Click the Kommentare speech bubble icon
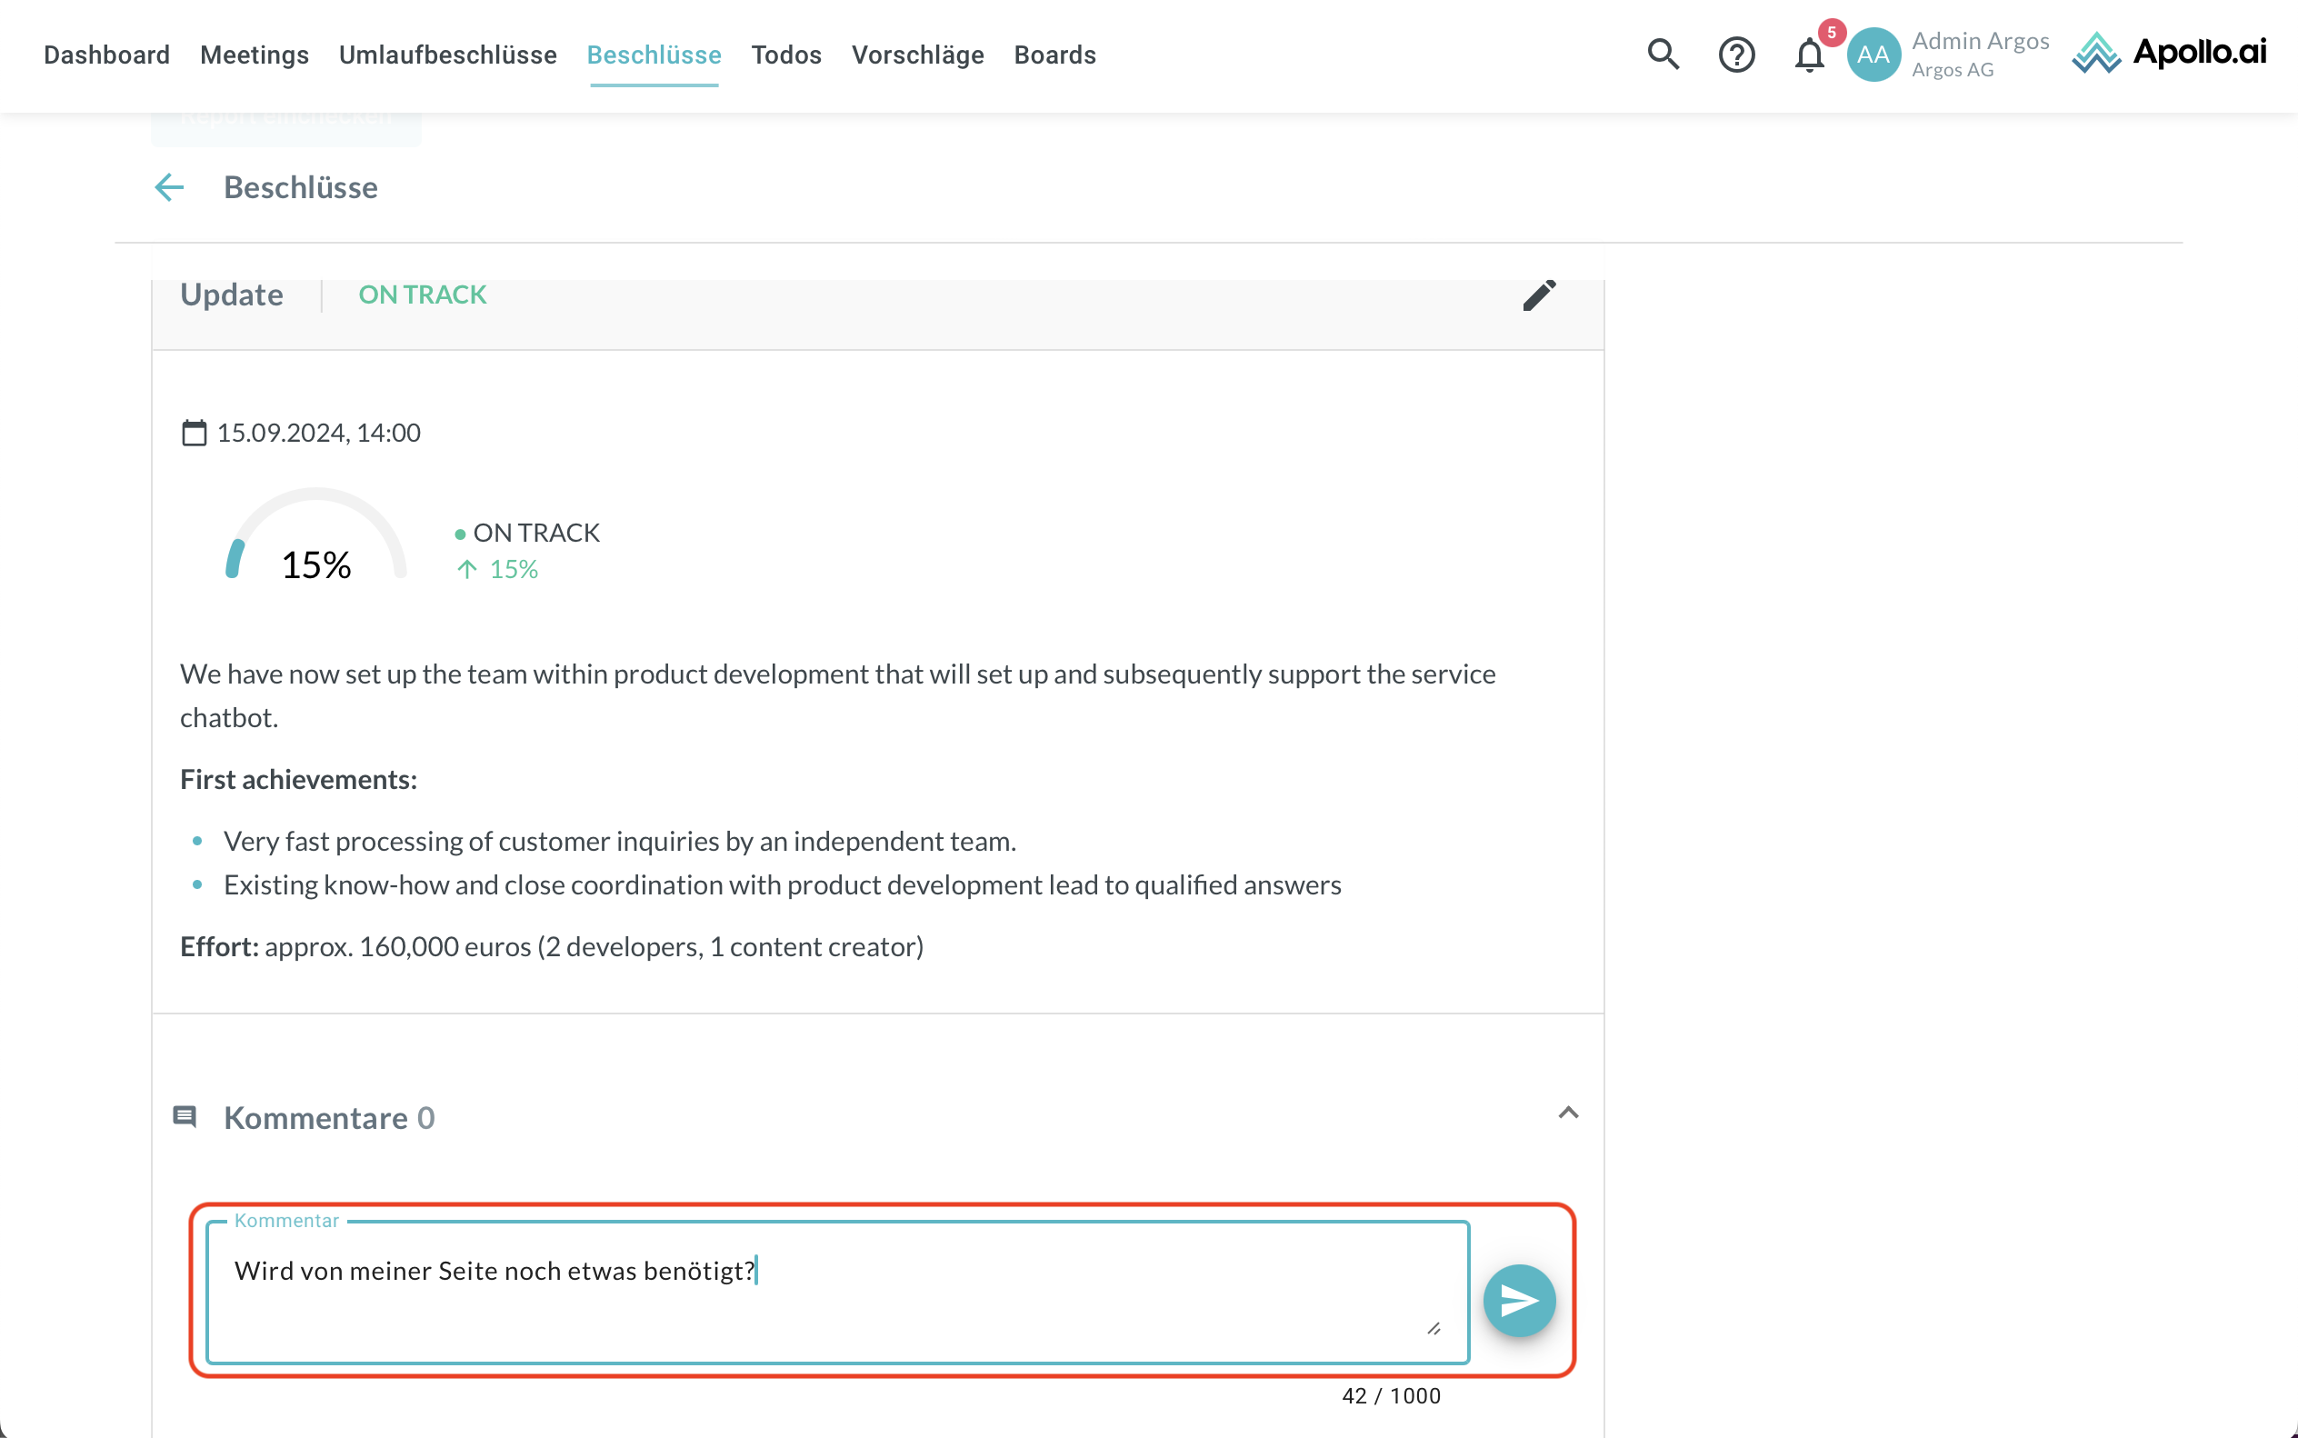The image size is (2298, 1438). point(185,1116)
